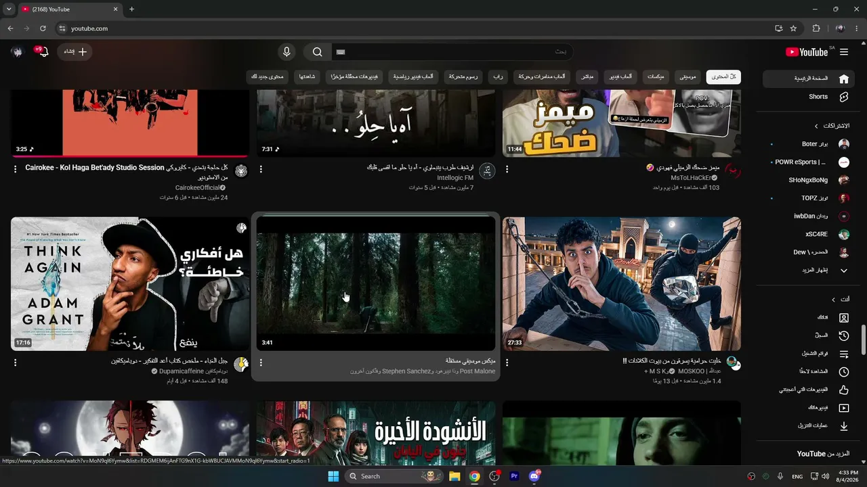This screenshot has height=487, width=867.
Task: Bookmark this page with the star icon
Action: 793,28
